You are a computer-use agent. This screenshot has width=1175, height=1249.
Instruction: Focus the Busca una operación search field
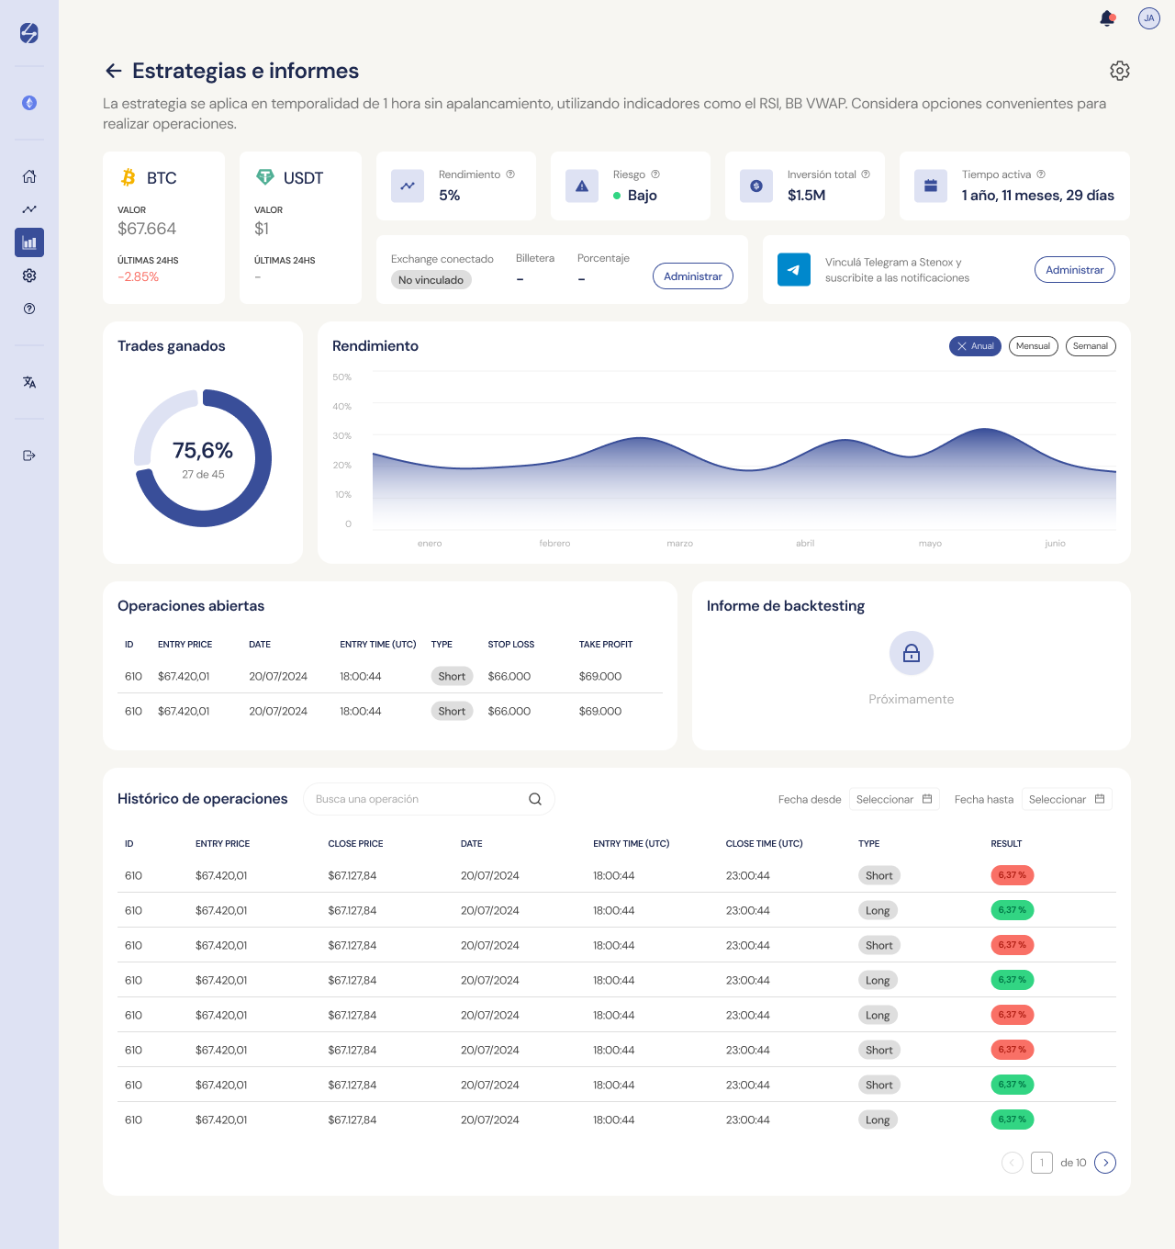point(429,799)
